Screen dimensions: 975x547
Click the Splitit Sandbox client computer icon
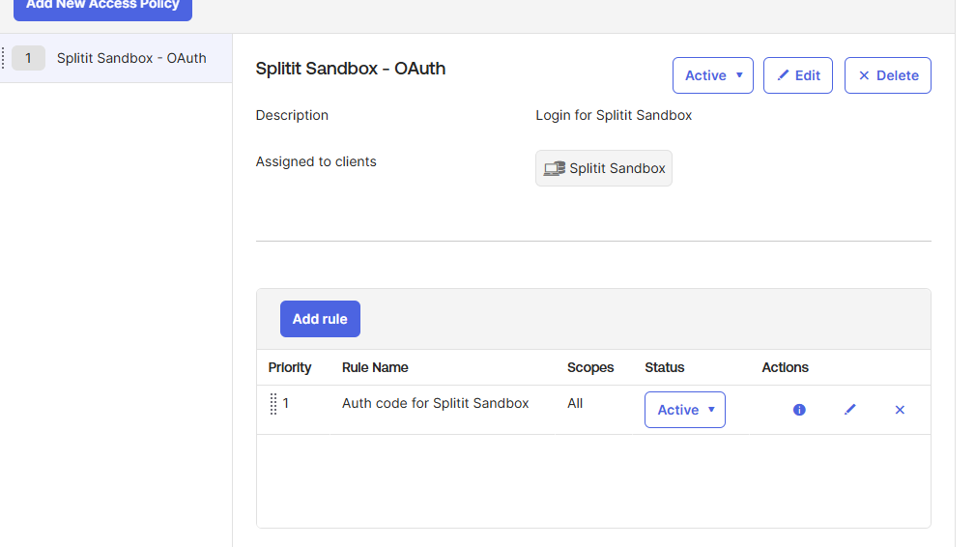554,168
